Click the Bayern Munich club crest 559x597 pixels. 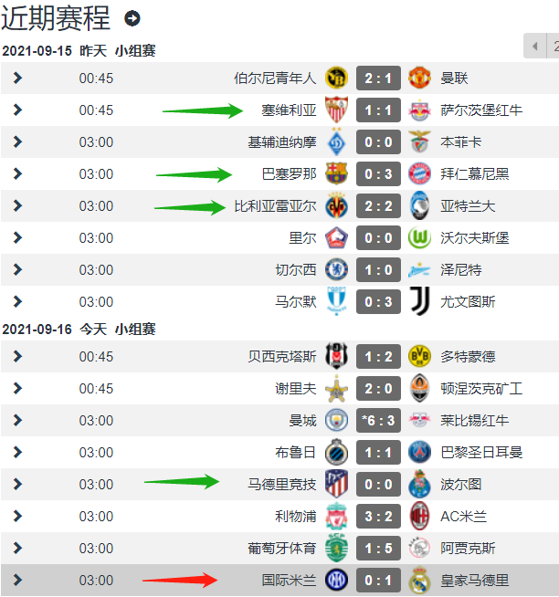(x=419, y=174)
